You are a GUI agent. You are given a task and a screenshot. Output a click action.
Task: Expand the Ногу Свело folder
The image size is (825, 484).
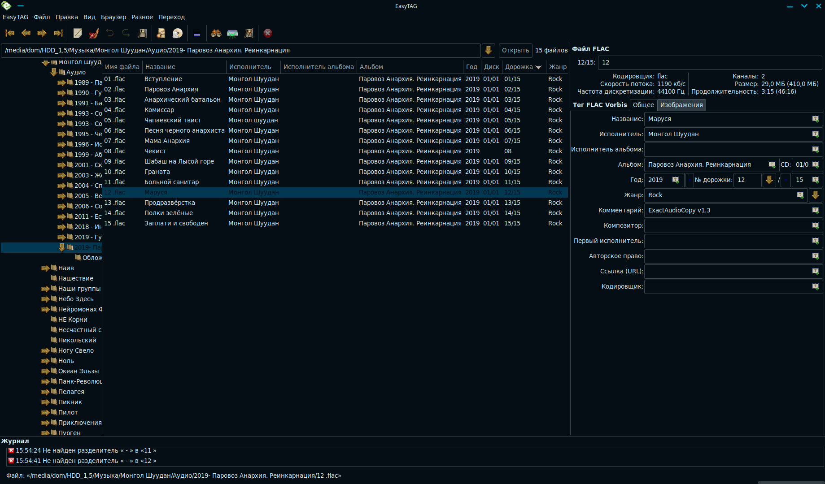(45, 351)
